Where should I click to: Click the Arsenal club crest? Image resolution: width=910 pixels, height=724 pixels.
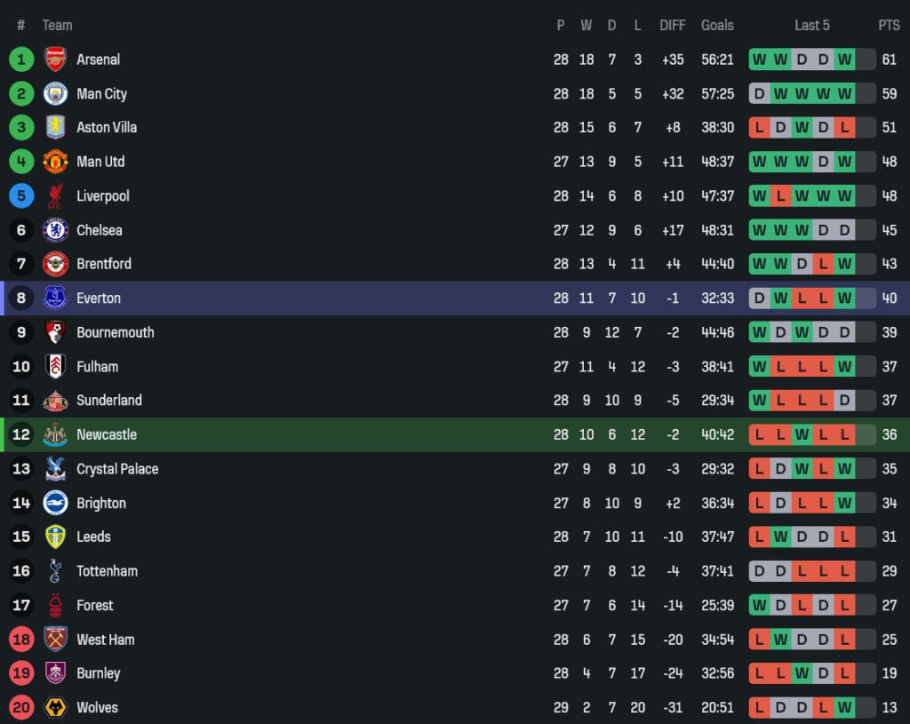click(55, 60)
